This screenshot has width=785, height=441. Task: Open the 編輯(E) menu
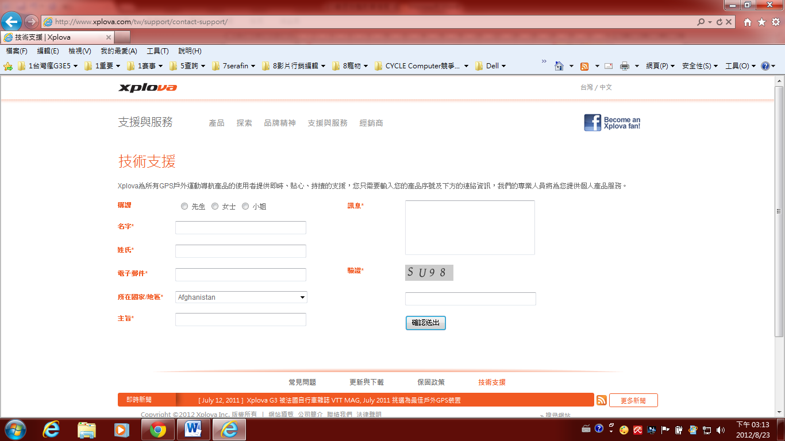(48, 51)
